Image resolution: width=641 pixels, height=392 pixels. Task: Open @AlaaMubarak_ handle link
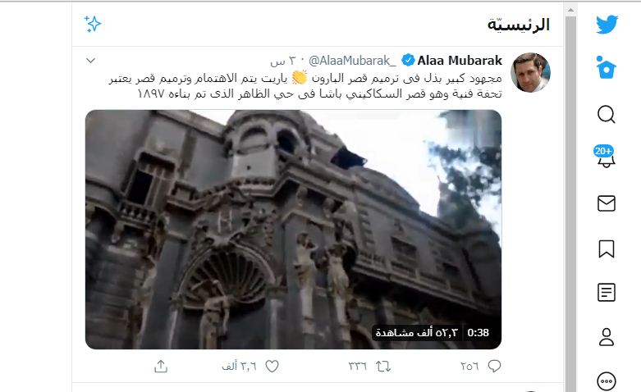point(352,61)
